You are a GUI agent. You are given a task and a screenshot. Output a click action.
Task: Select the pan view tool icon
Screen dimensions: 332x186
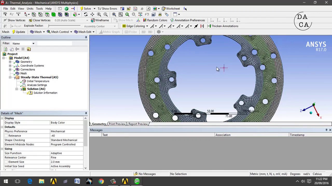(92, 14)
